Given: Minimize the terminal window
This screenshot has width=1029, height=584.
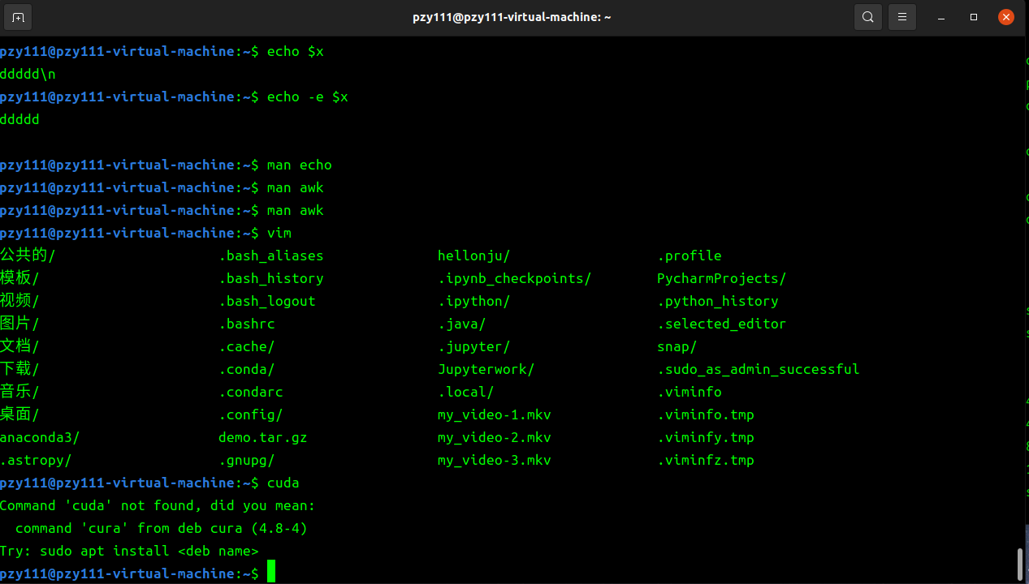Looking at the screenshot, I should (942, 17).
